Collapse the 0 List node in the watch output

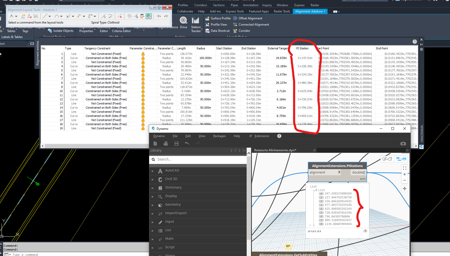click(314, 191)
